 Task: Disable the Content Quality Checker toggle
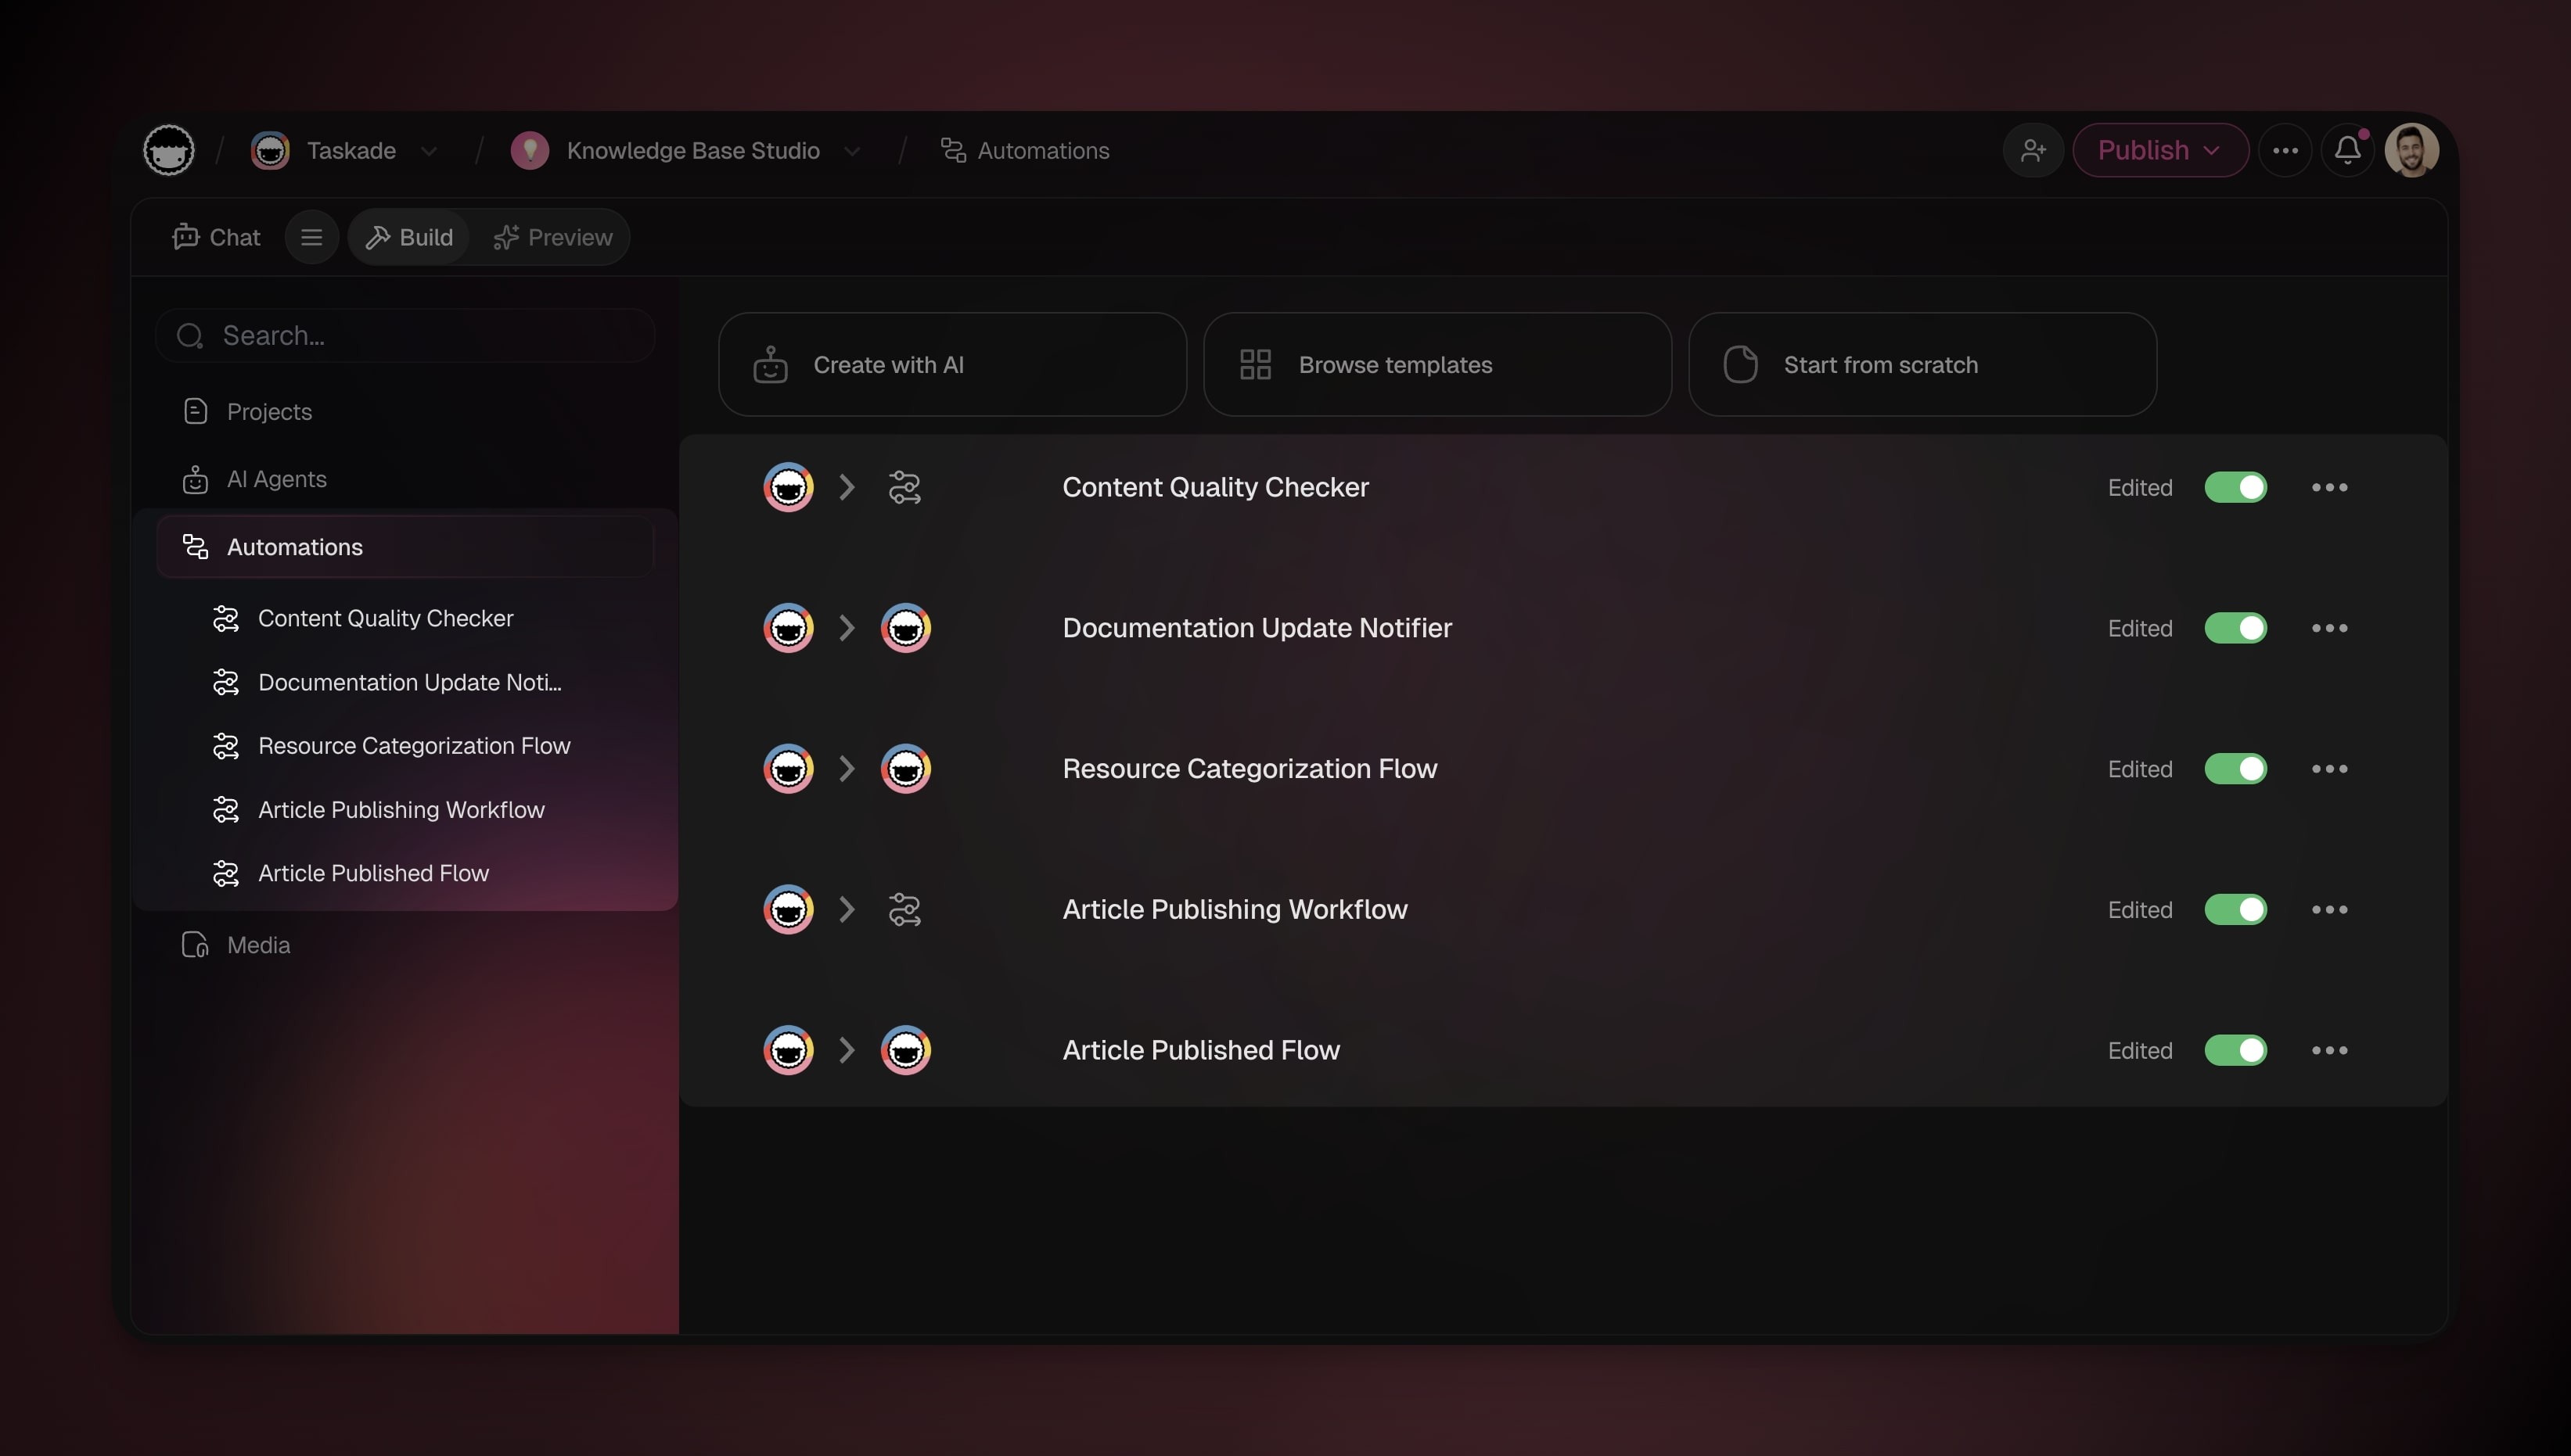click(2235, 487)
